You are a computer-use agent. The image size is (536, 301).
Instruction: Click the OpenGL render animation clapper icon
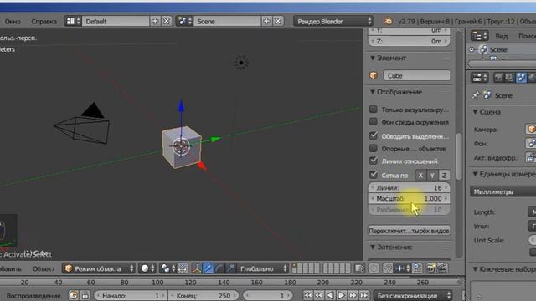click(442, 268)
